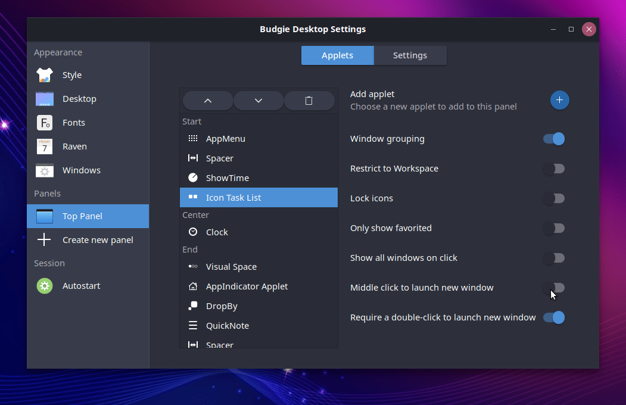Select the Raven calendar icon
The image size is (626, 405).
pos(45,147)
